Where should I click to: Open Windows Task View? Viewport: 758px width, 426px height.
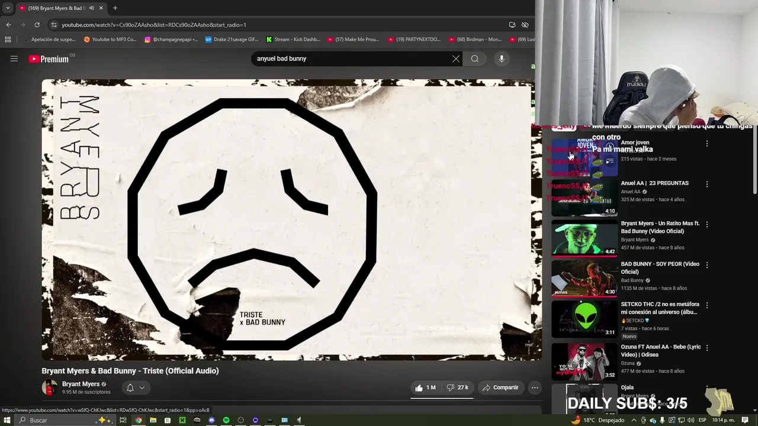tap(123, 420)
